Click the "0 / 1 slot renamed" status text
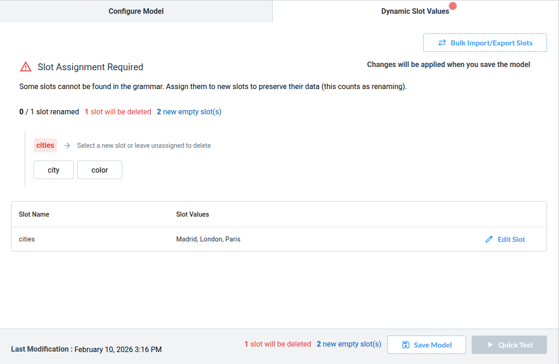This screenshot has height=364, width=559. tap(49, 112)
